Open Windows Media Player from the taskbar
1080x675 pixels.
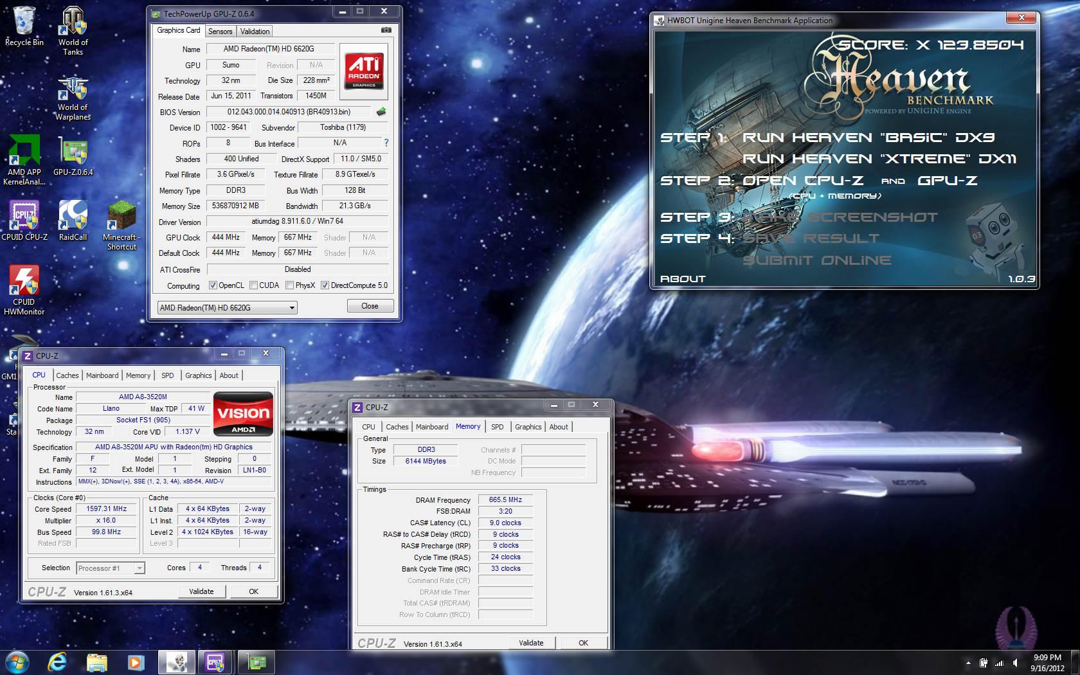click(x=136, y=662)
